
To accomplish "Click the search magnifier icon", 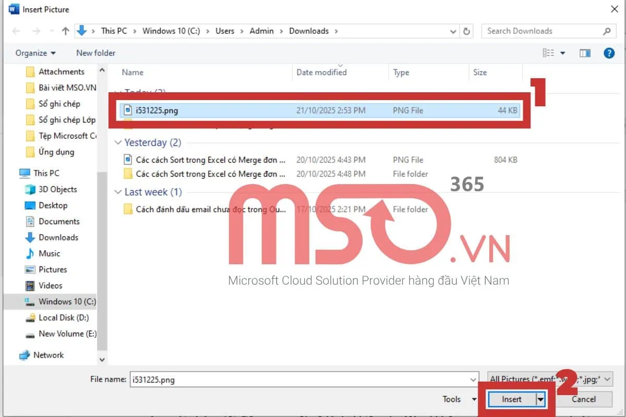I will pyautogui.click(x=607, y=31).
